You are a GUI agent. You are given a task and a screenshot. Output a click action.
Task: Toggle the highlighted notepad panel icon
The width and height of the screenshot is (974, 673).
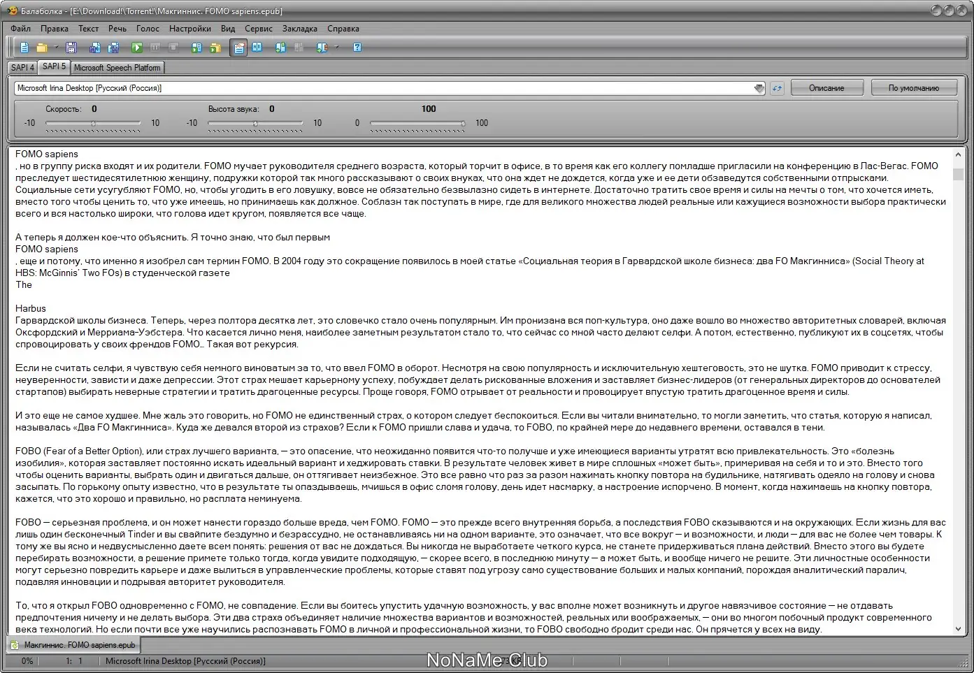(x=238, y=48)
